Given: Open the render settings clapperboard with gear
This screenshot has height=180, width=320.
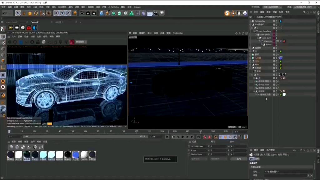Looking at the screenshot, I should click(x=94, y=13).
